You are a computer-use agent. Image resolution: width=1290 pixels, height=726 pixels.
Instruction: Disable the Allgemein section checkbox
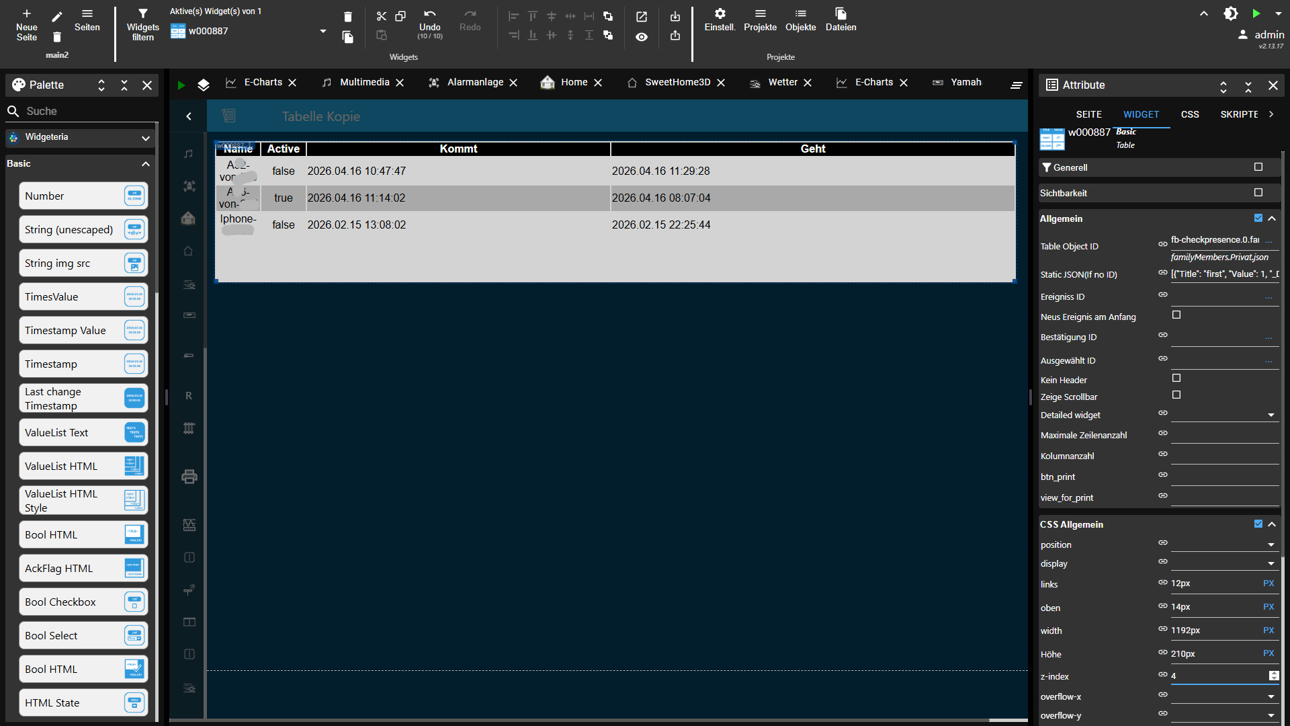1258,218
